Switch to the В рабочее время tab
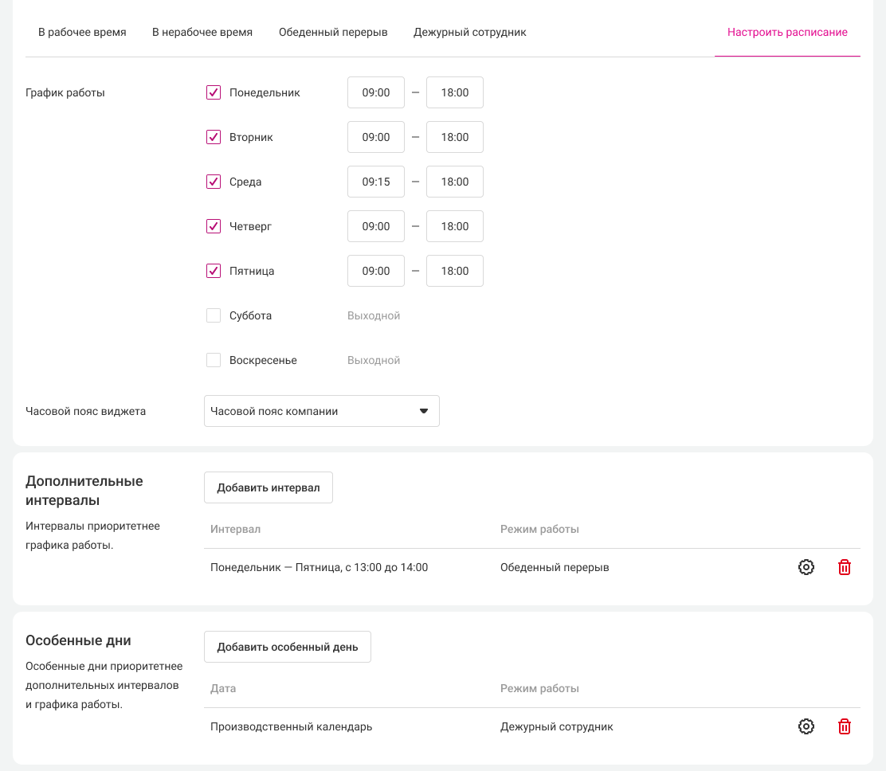 click(x=82, y=33)
